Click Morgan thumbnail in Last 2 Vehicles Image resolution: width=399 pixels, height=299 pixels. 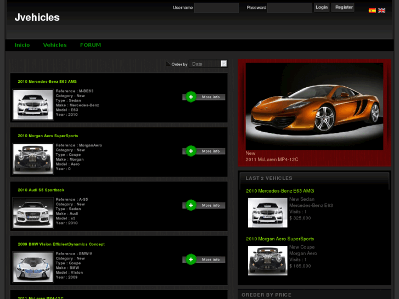coord(268,261)
